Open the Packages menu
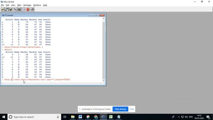Viewport: 213px width, 120px height. point(27,5)
